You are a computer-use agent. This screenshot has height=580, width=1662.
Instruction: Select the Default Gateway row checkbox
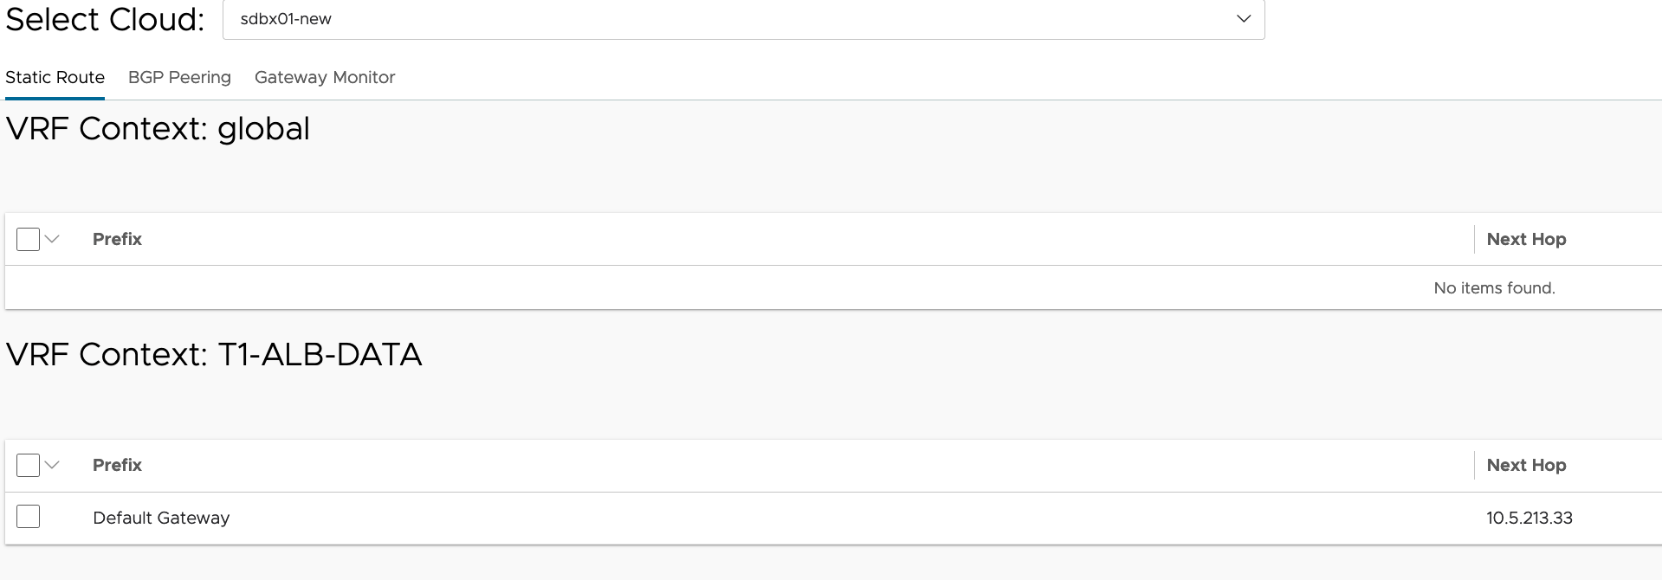28,517
